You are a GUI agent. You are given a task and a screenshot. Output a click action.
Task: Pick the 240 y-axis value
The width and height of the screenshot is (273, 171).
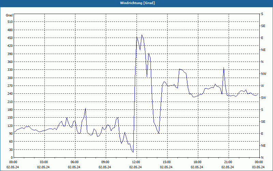point(10,94)
